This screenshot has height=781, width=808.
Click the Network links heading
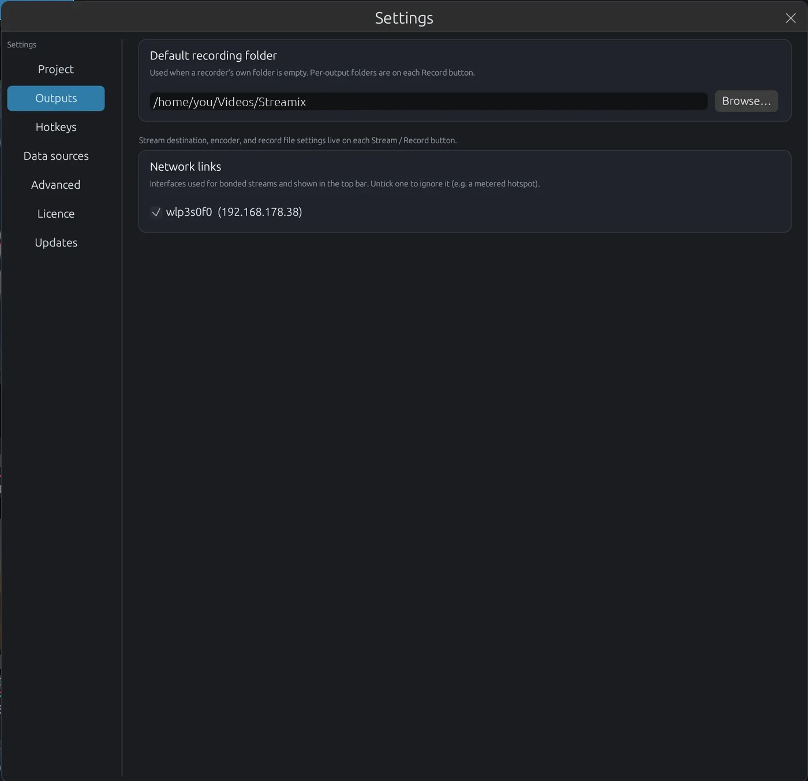(x=185, y=167)
